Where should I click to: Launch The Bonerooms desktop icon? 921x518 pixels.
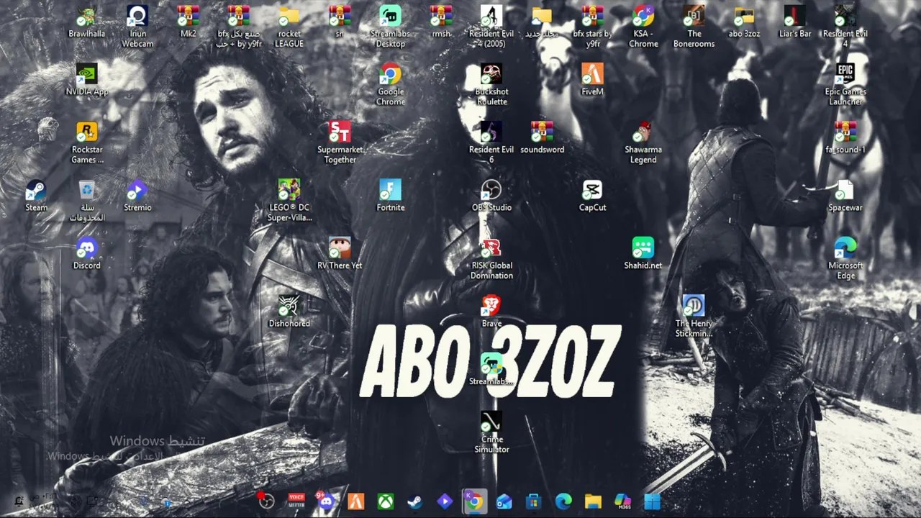pos(694,27)
